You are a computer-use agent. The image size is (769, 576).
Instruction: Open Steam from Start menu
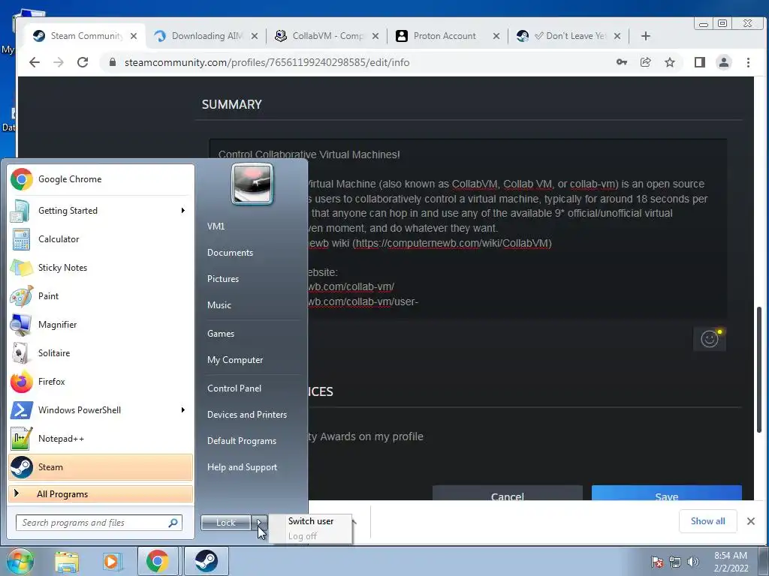point(101,467)
